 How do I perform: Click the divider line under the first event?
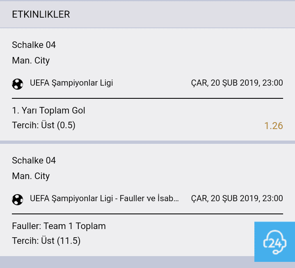[x=148, y=98]
